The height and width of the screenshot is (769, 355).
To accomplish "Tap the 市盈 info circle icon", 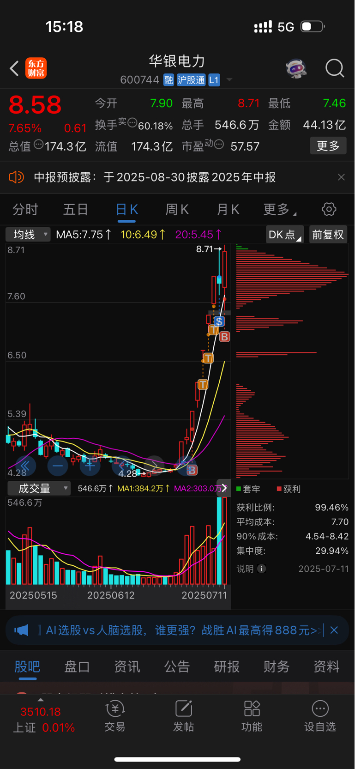I will coord(219,145).
